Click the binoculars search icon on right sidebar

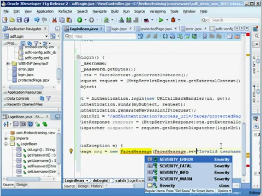pos(255,119)
